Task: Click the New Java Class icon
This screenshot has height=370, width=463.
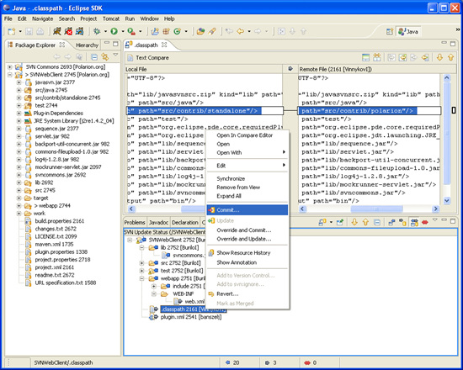Action: [x=177, y=31]
